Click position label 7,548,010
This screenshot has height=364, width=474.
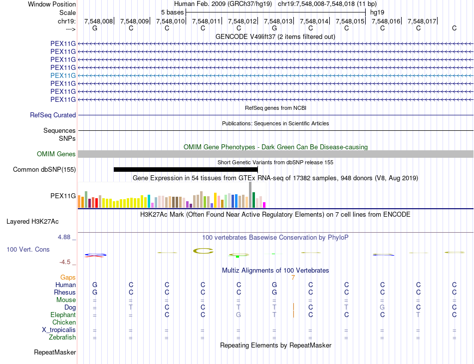170,21
